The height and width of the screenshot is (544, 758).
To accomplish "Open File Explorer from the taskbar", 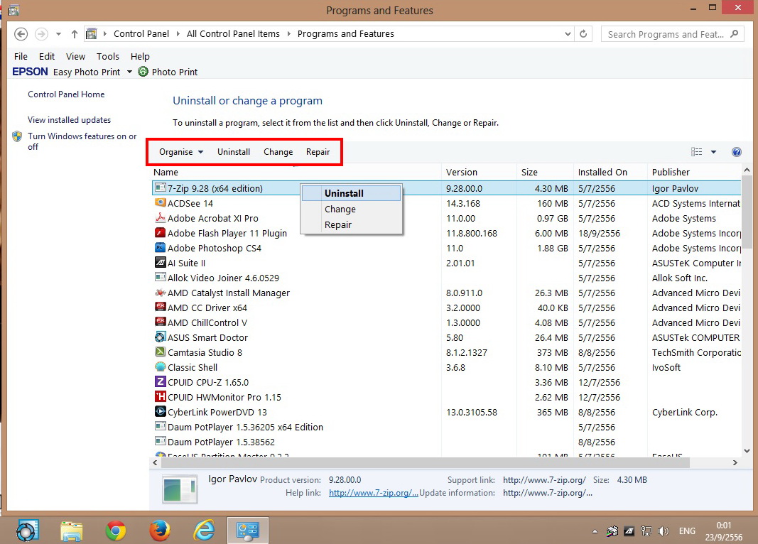I will coord(72,531).
